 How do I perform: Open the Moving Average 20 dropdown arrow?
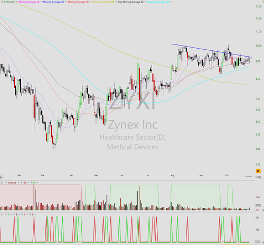click(65, 2)
